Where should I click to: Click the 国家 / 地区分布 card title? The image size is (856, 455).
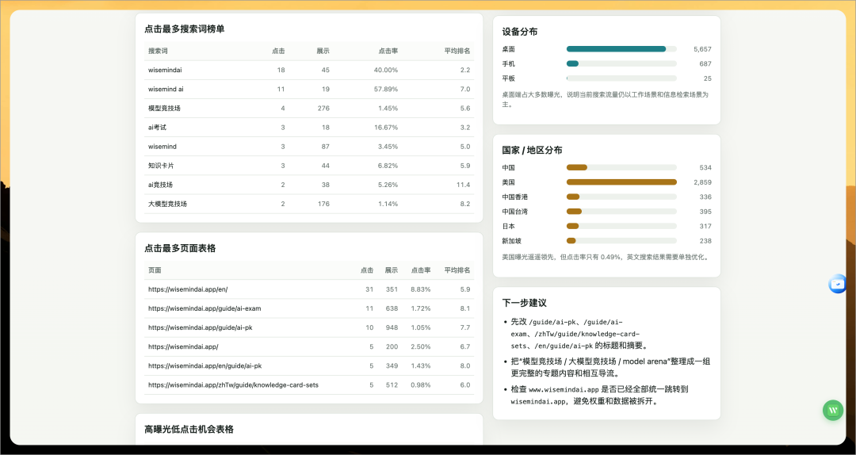click(x=533, y=150)
